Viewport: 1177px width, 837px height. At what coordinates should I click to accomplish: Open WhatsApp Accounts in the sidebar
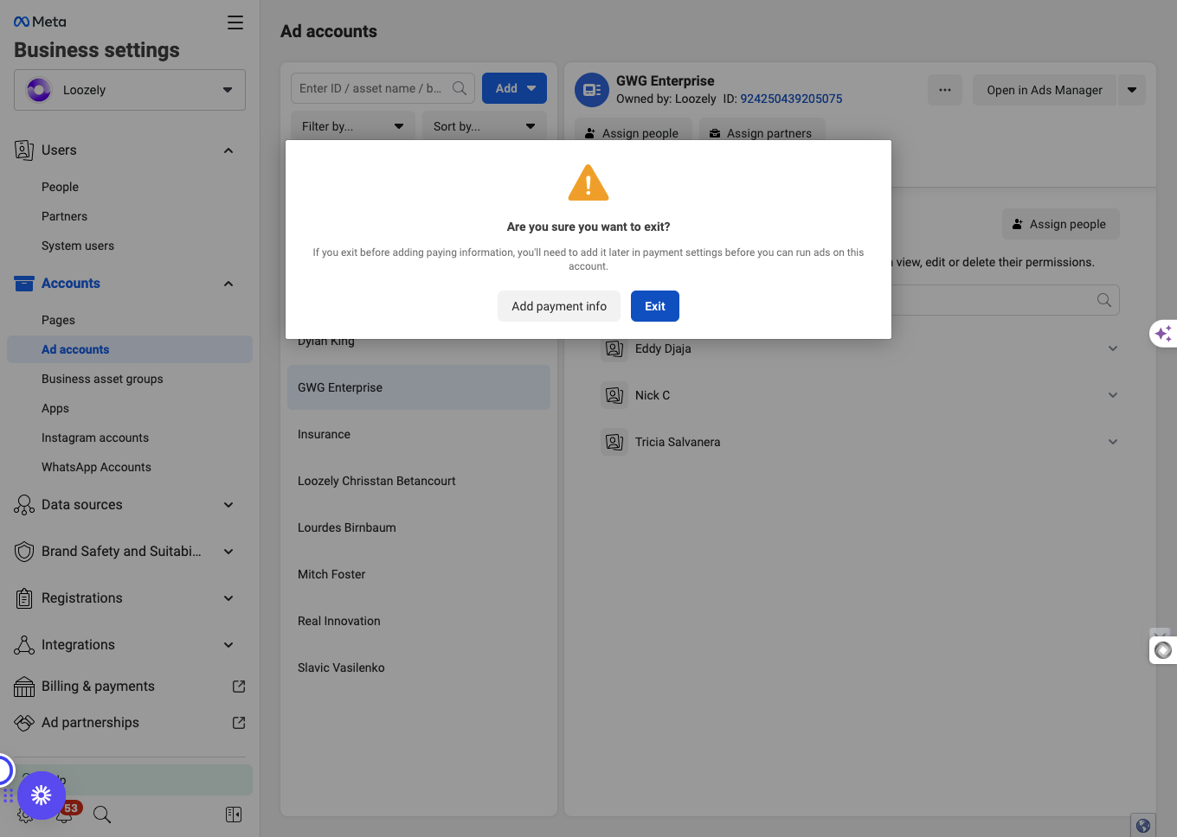pos(96,467)
